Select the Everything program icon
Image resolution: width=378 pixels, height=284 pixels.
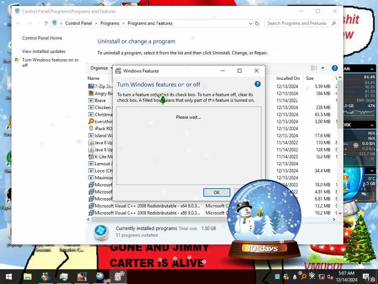[91, 121]
